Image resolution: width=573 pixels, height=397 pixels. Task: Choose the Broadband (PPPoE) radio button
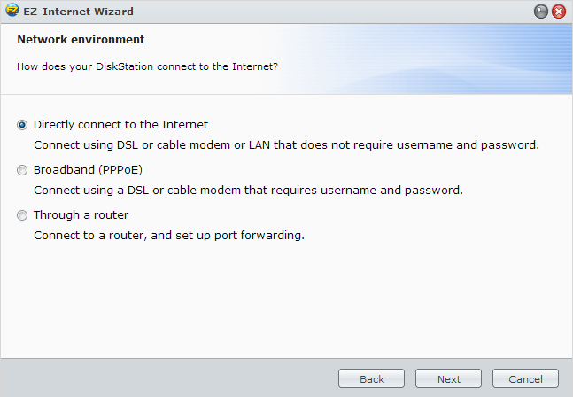click(x=22, y=170)
